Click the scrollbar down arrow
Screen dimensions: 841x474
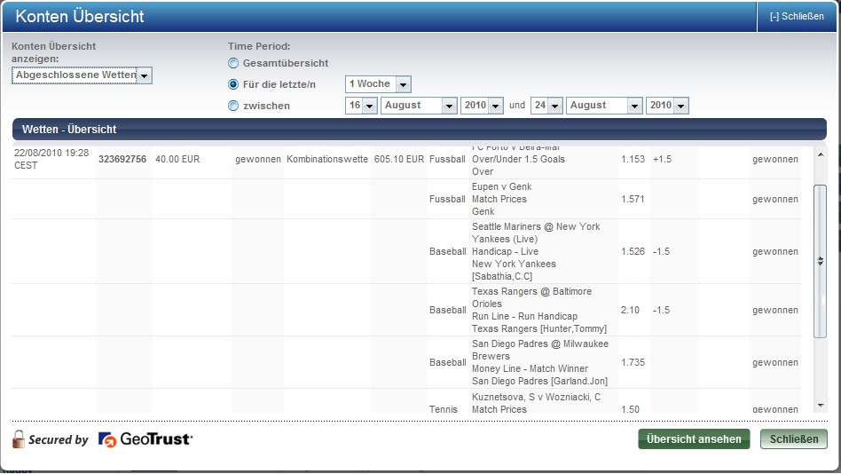[x=820, y=407]
